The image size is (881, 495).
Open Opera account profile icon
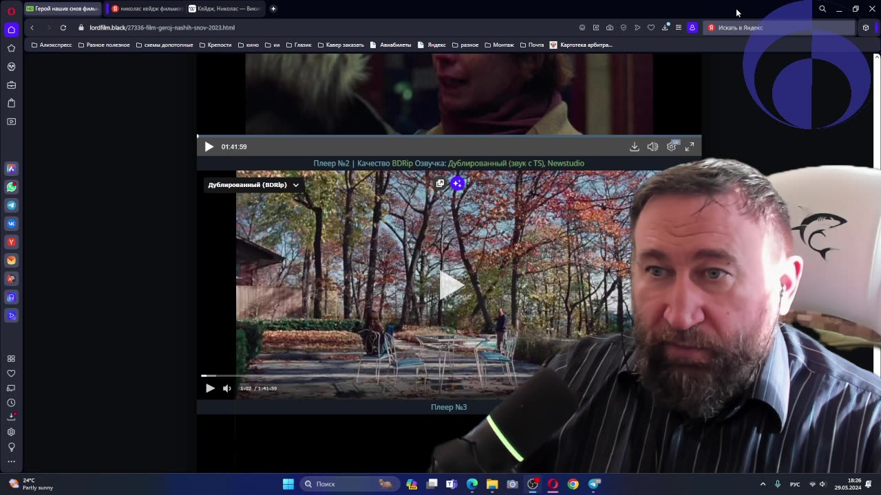click(x=692, y=27)
